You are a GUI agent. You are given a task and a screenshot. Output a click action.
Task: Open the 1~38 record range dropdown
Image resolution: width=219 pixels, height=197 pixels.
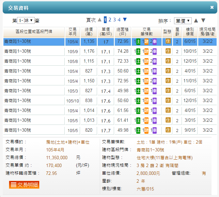coord(26,20)
